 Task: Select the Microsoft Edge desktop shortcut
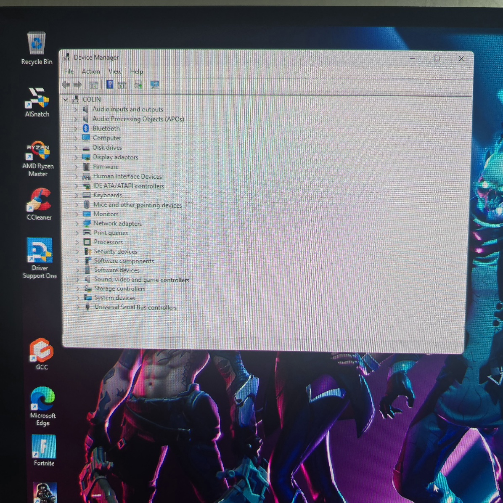pos(42,406)
